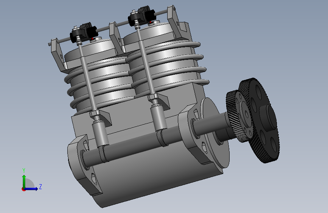Click the 'Y' label of the triad
Viewport: 328px width, 213px height.
coord(24,171)
